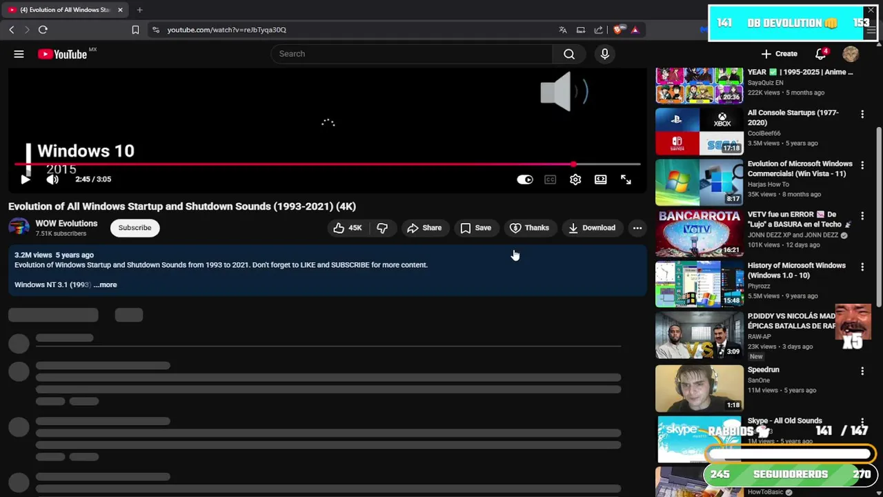Mute the video volume

point(52,179)
